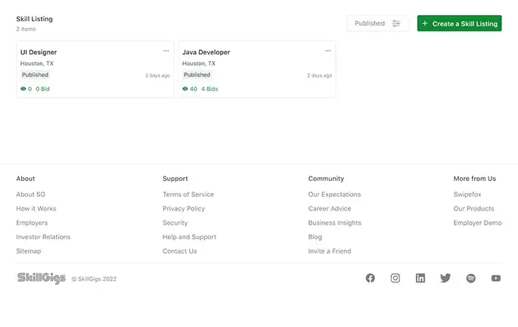Screen dimensions: 518x327
Task: Click views eye icon on UI Designer card
Action: point(23,89)
